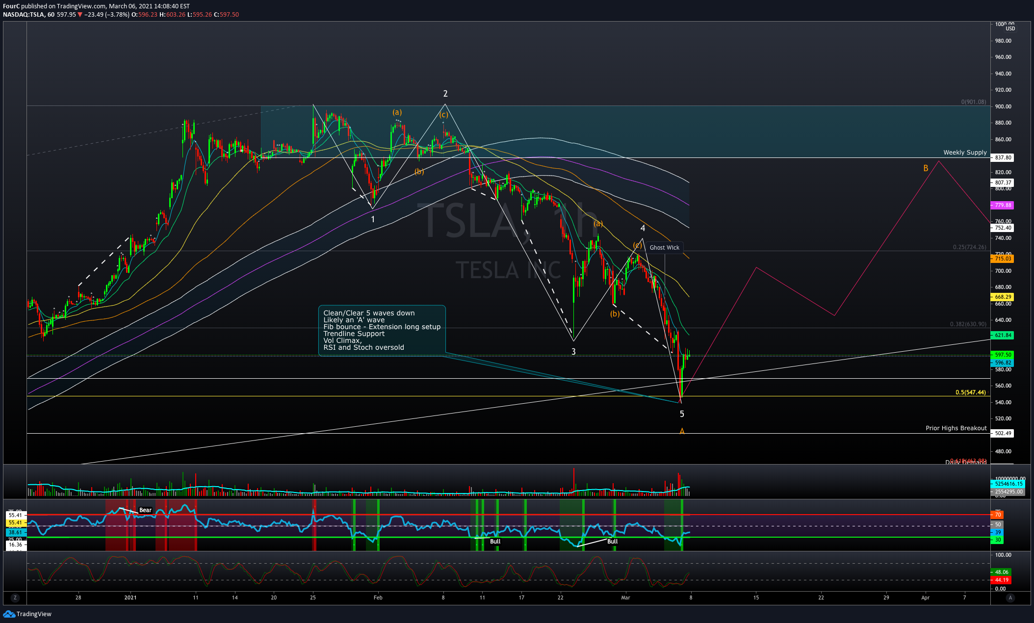
Task: Click the 807.37 price axis label
Action: [x=1003, y=182]
